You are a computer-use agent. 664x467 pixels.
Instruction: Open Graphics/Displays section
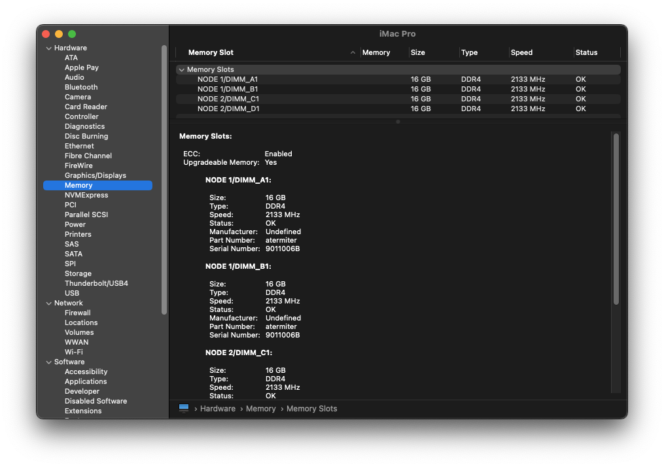point(96,175)
